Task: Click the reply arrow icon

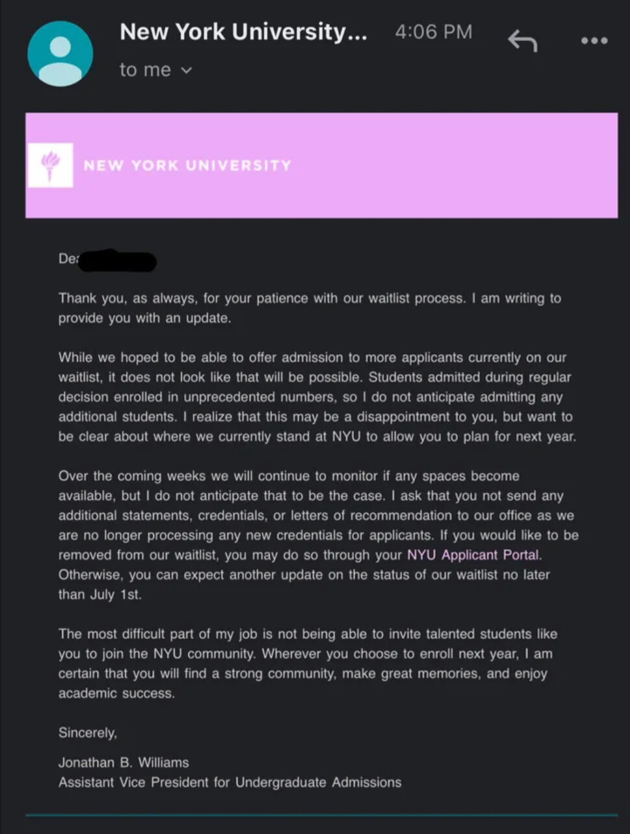Action: click(522, 41)
